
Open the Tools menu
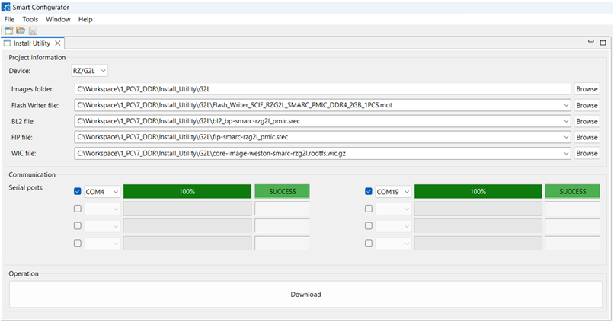pos(30,19)
